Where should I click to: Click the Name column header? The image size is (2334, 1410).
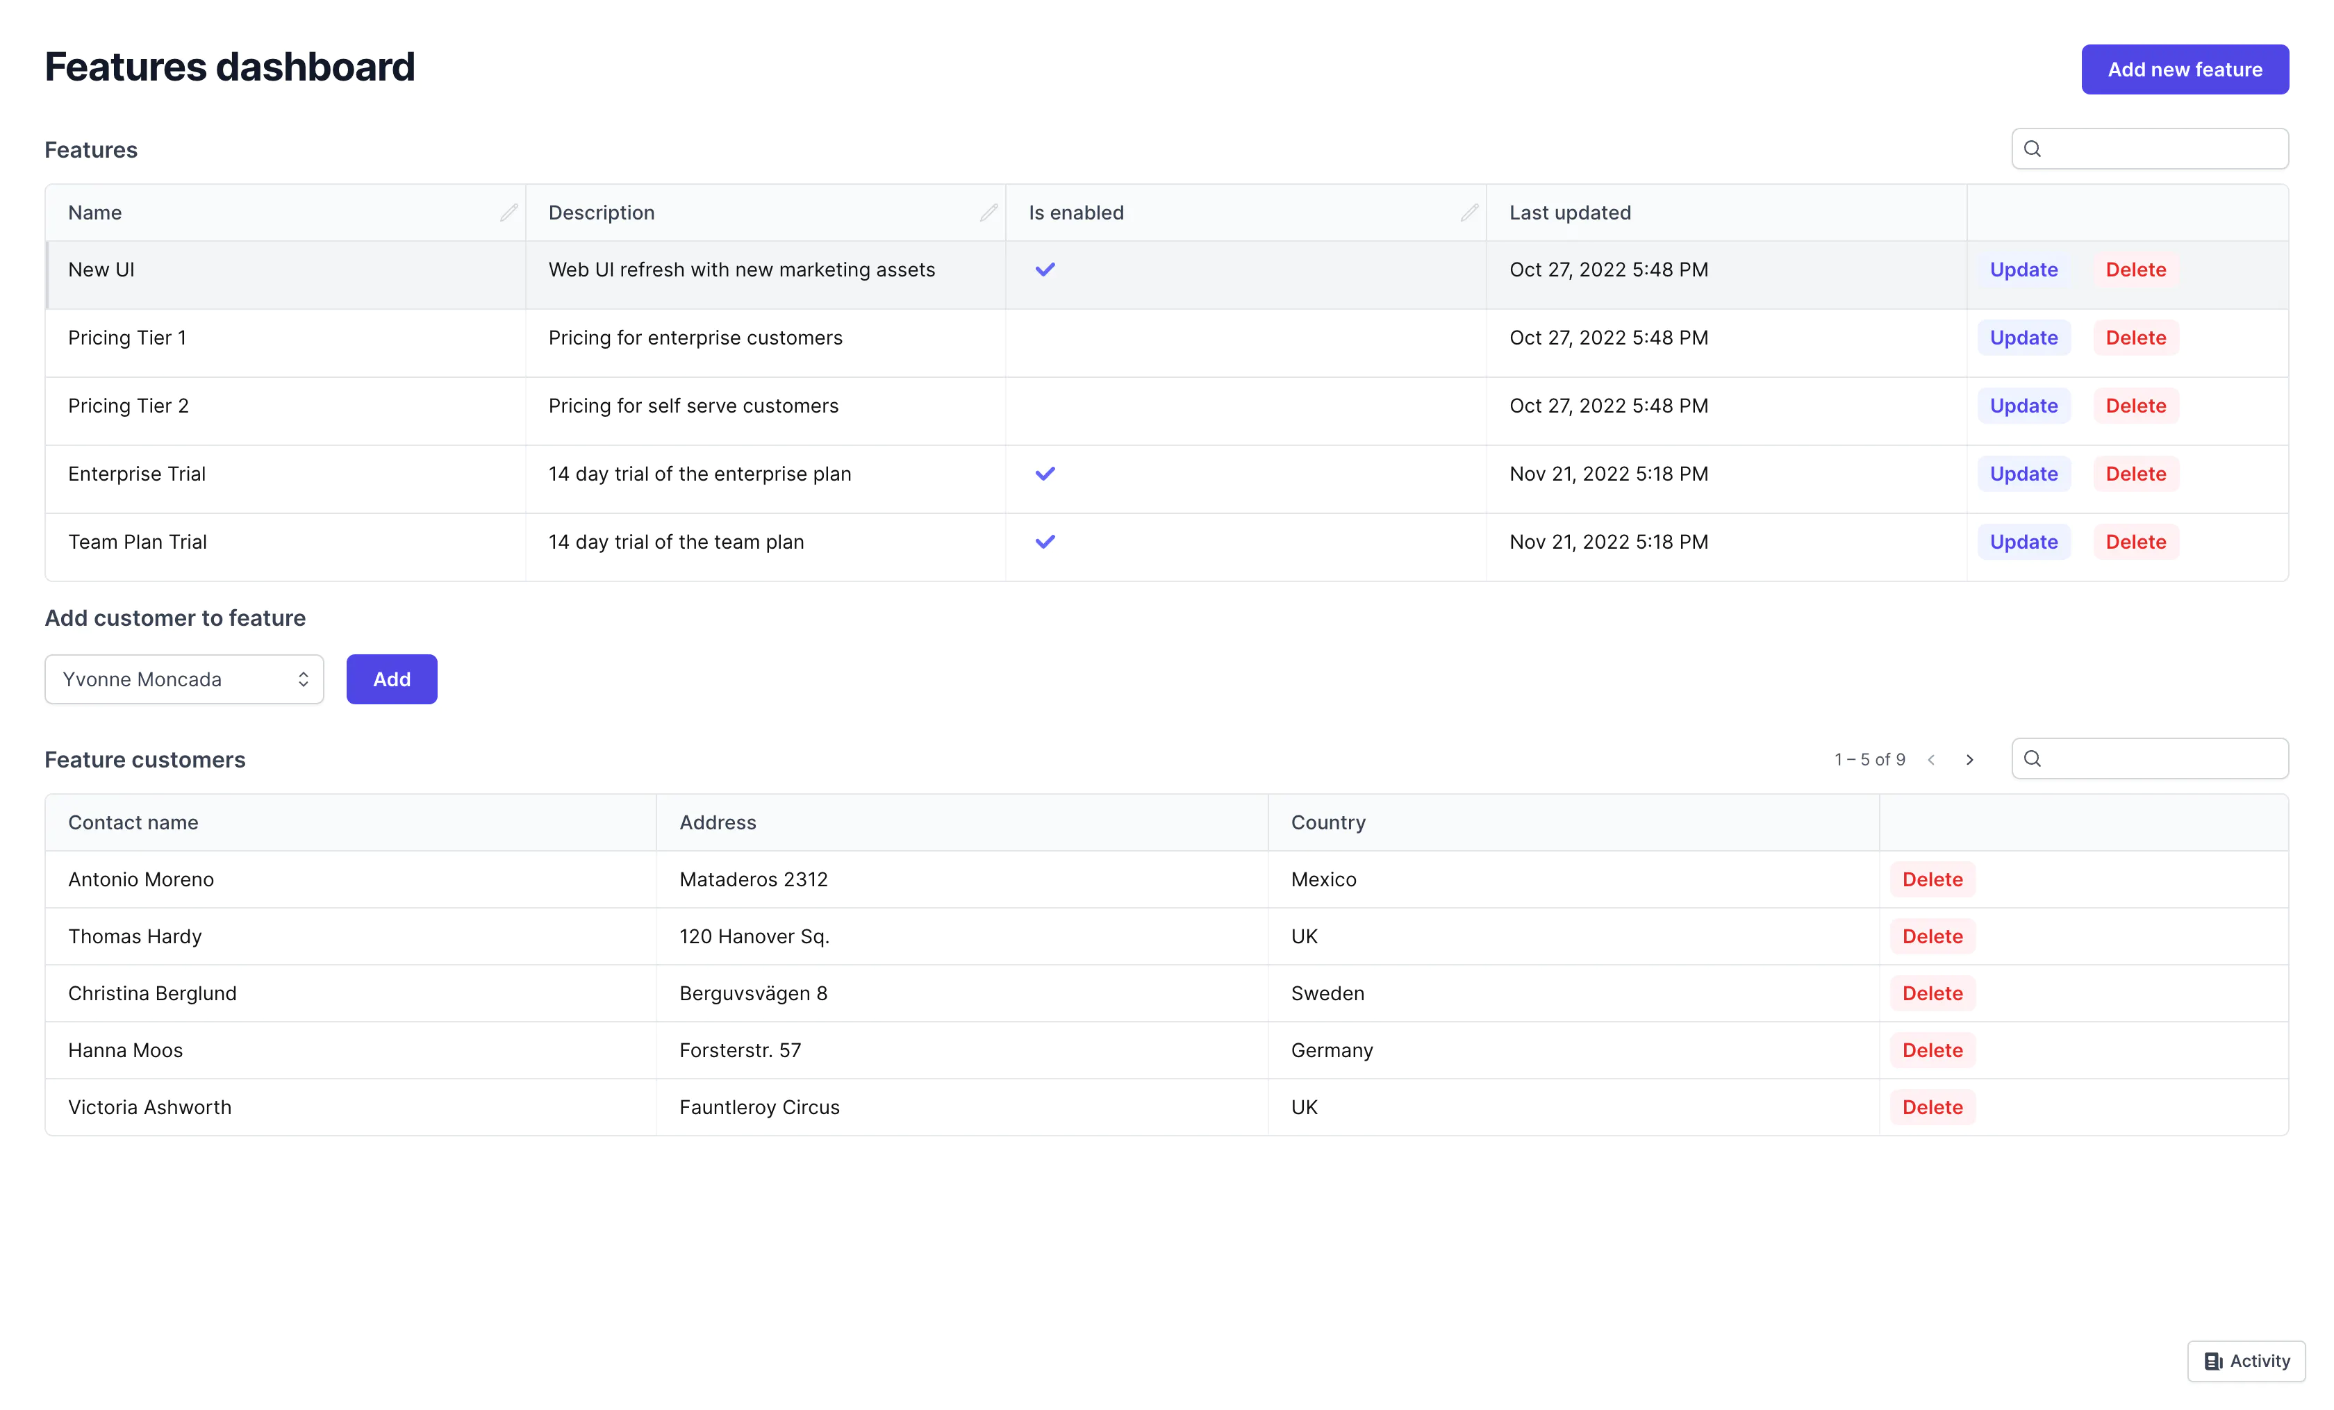coord(285,212)
